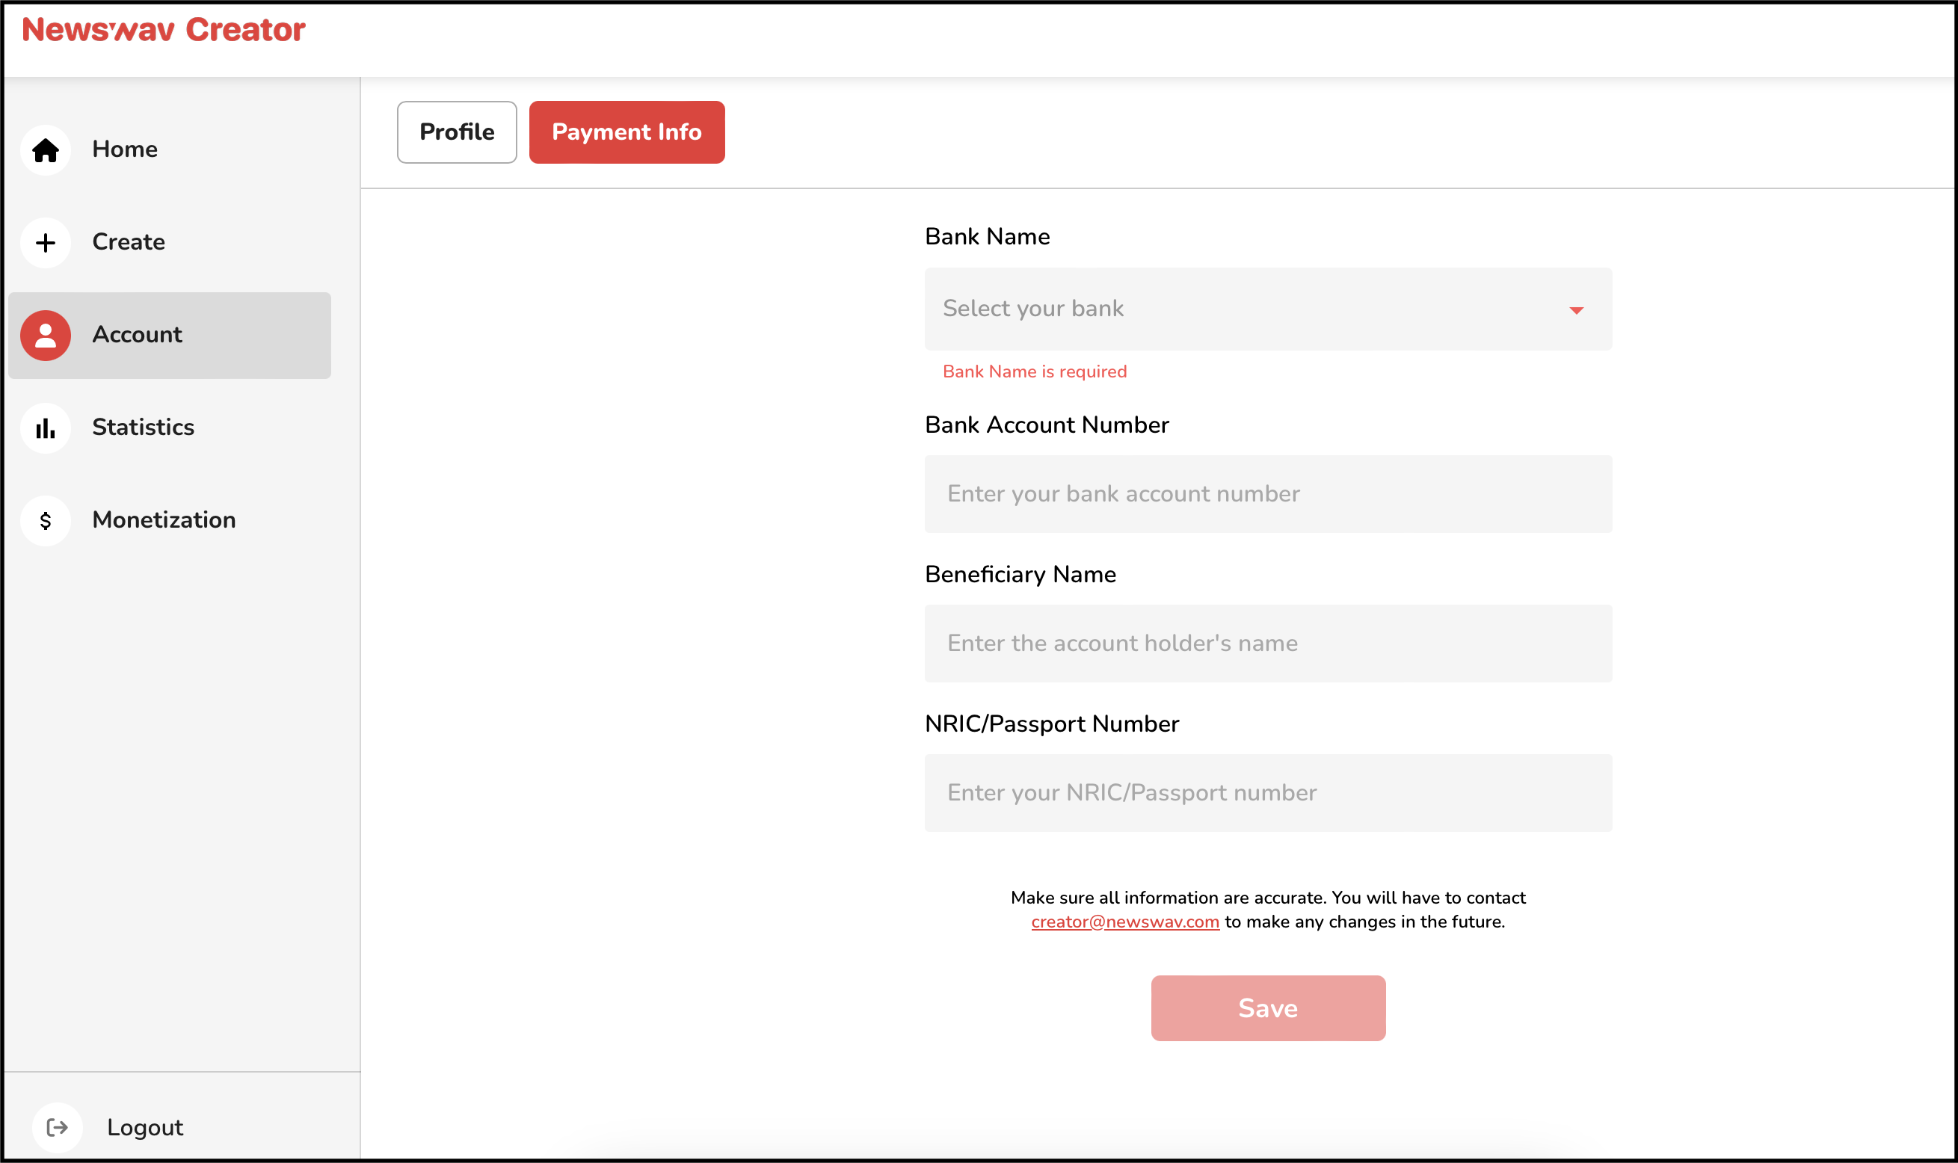
Task: Open the Monetization sidebar label
Action: point(164,519)
